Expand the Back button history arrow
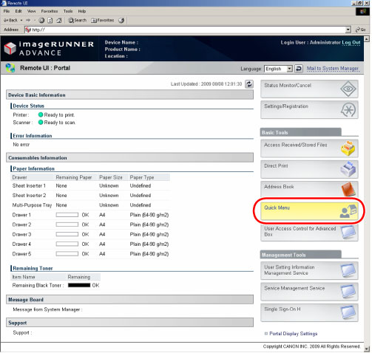This screenshot has width=372, height=353. click(x=21, y=21)
